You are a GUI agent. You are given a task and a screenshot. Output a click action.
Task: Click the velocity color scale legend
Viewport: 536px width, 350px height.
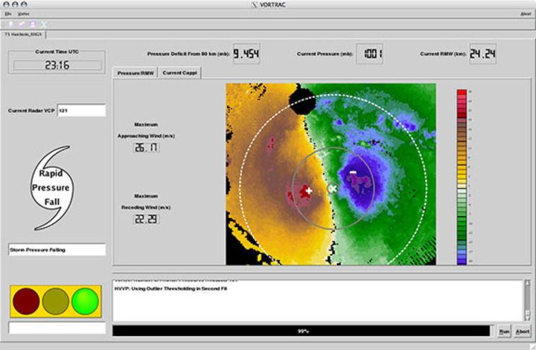click(462, 177)
